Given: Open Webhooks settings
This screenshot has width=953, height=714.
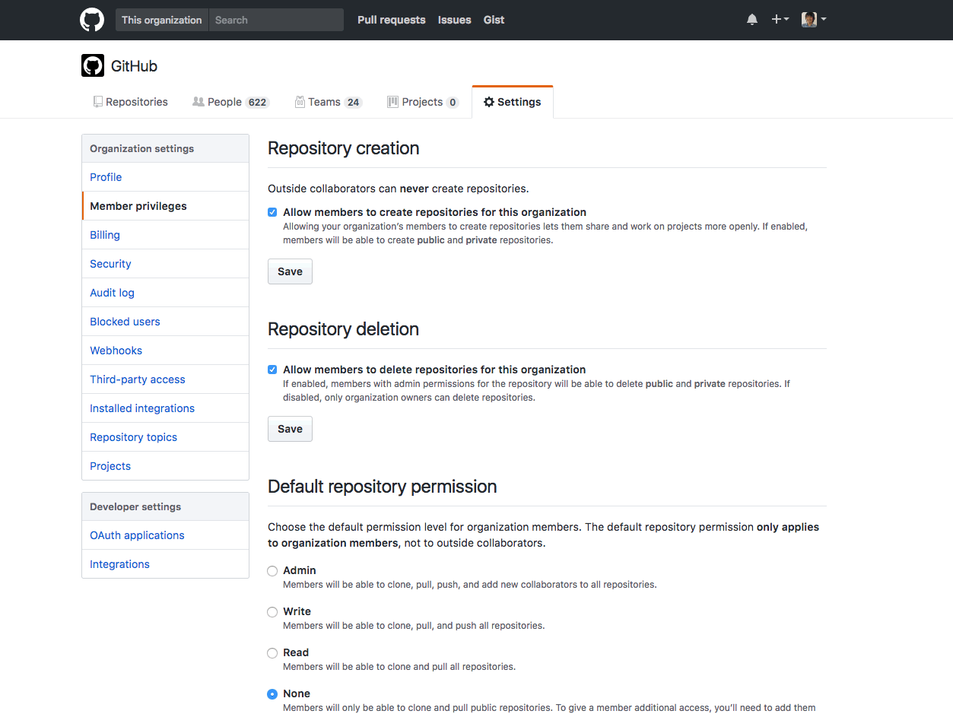Looking at the screenshot, I should (165, 351).
